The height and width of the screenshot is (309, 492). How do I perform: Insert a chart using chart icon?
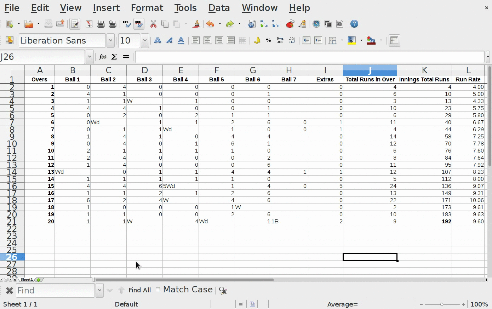tap(290, 24)
